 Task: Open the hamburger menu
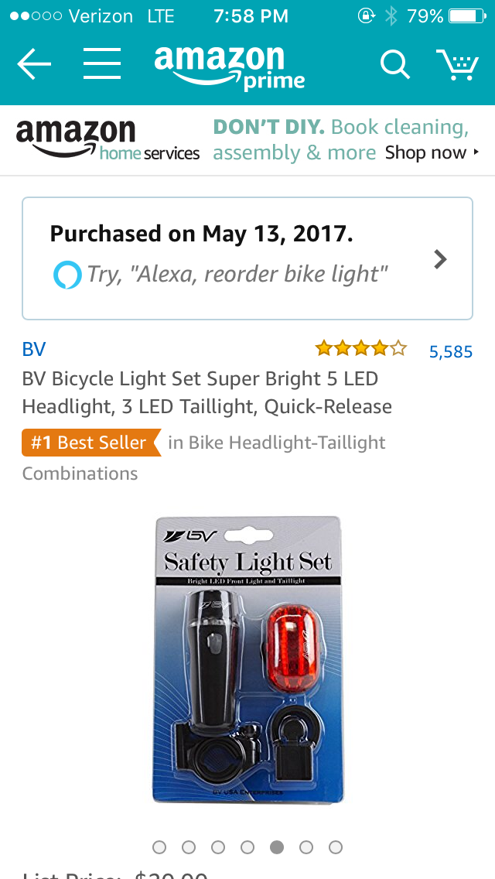102,64
